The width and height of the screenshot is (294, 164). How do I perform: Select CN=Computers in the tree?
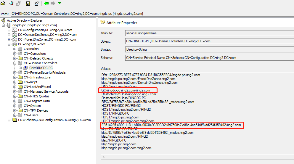(35, 54)
